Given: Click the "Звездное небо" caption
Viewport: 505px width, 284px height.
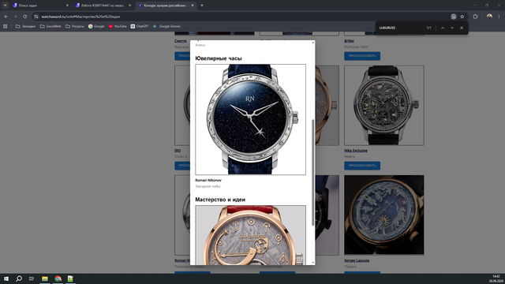Looking at the screenshot, I should [208, 186].
